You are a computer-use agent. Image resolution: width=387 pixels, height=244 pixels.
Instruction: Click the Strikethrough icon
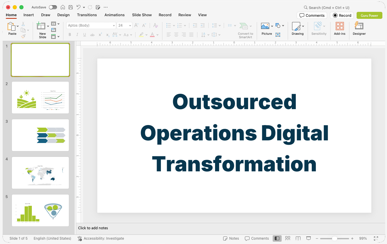(x=92, y=35)
